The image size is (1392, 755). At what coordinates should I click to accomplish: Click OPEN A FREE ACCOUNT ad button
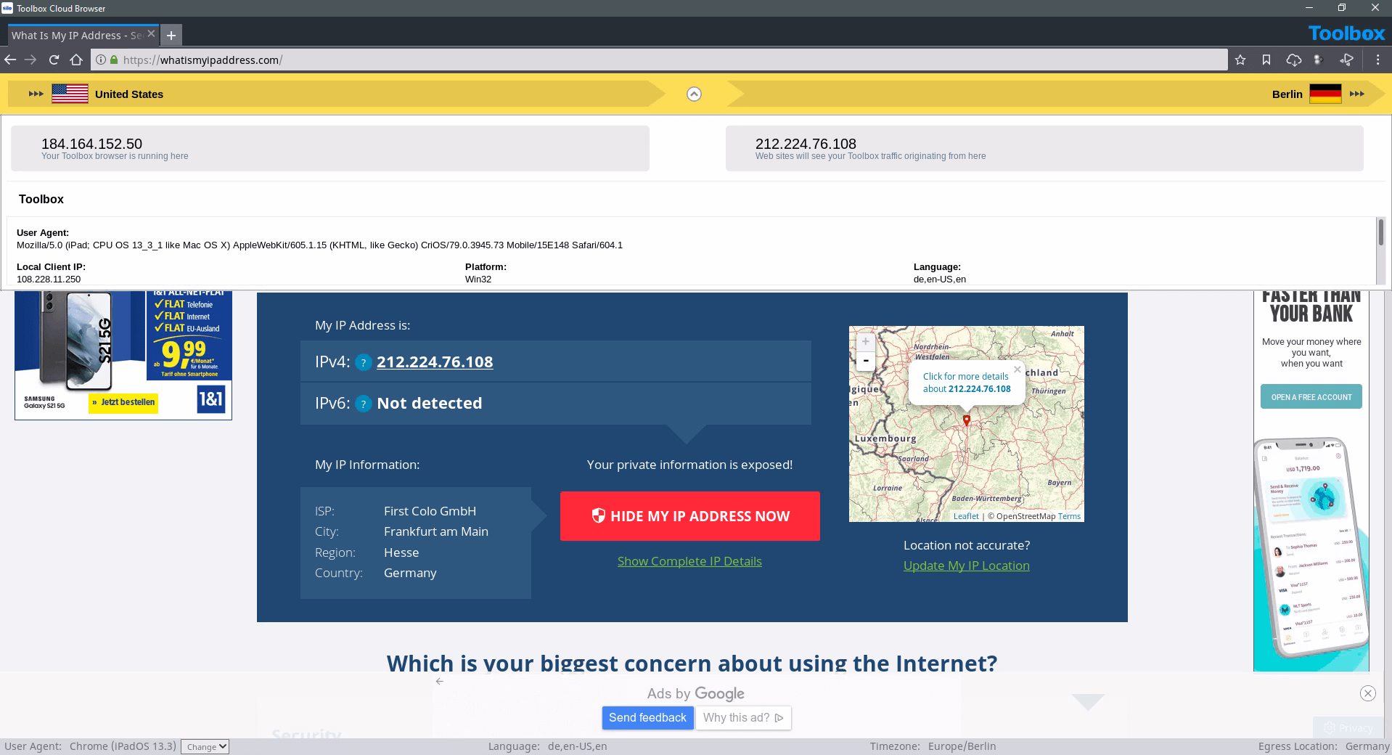(x=1311, y=397)
